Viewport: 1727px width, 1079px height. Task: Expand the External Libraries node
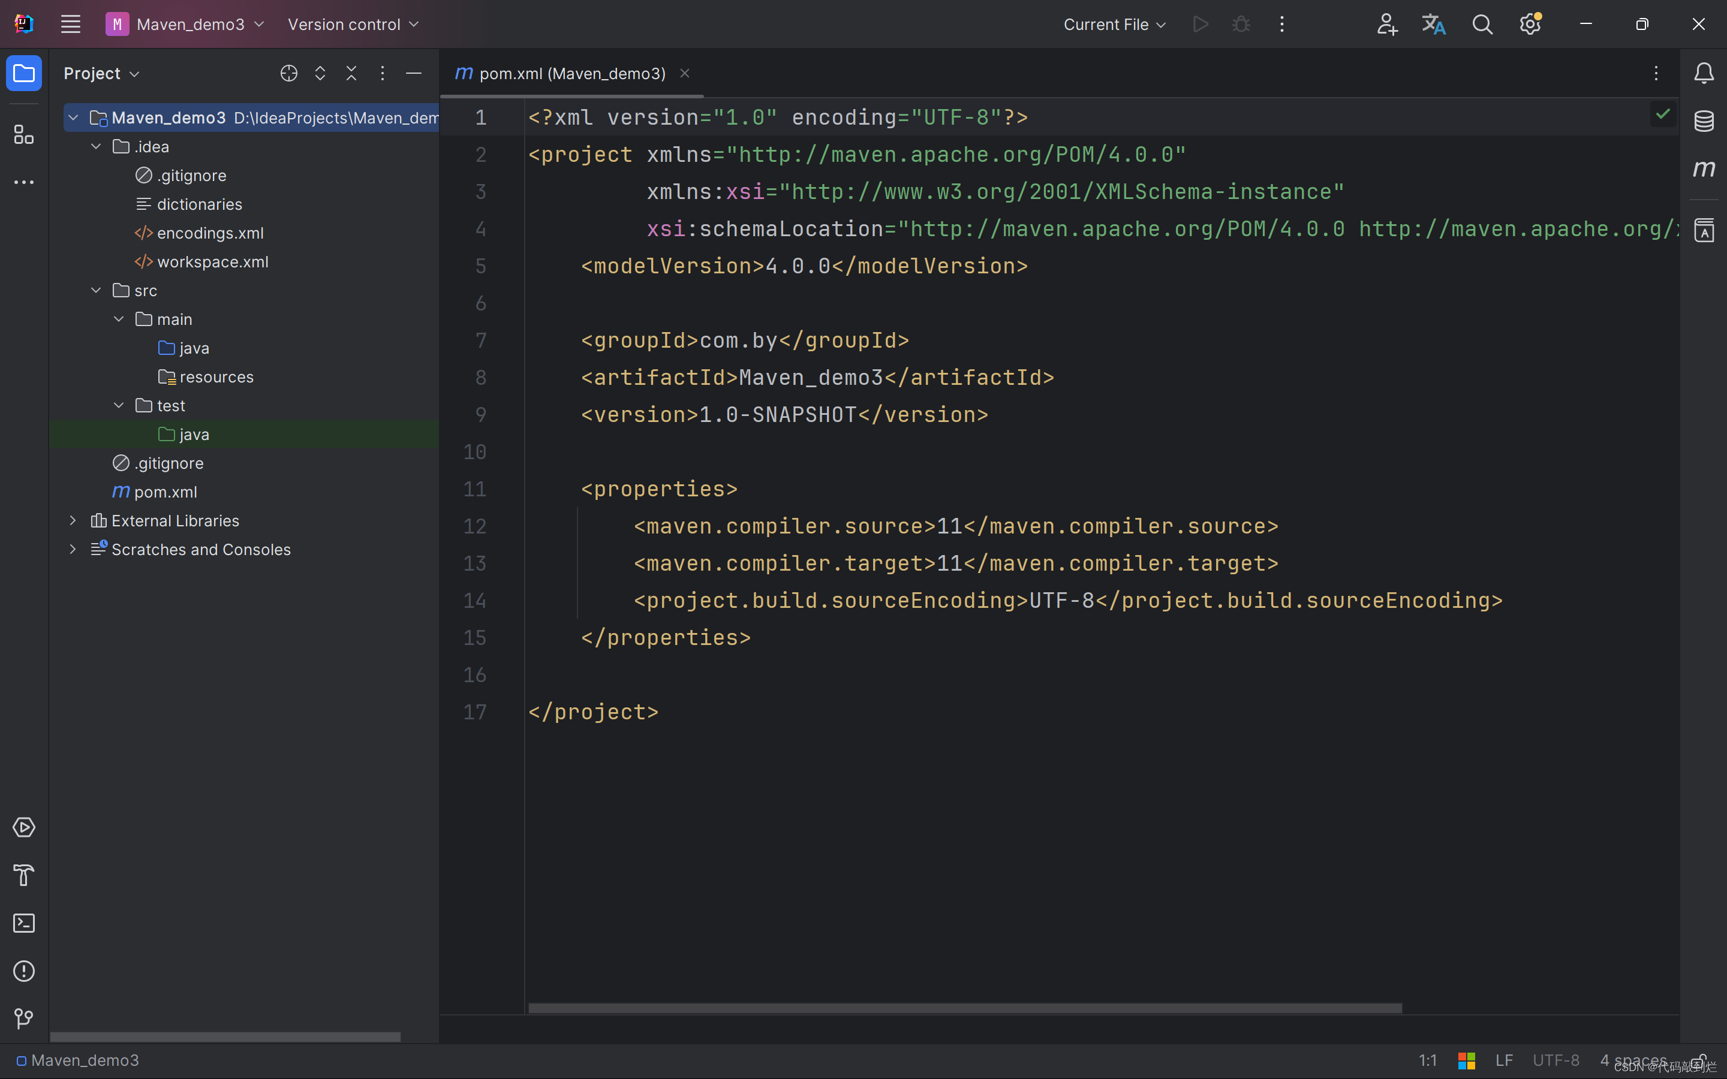(x=72, y=520)
